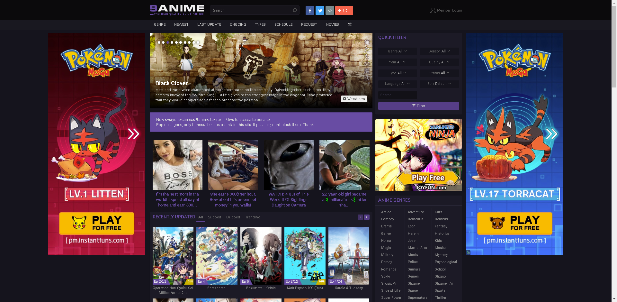Viewport: 617px width, 302px height.
Task: Click the Facebook share icon
Action: [310, 11]
